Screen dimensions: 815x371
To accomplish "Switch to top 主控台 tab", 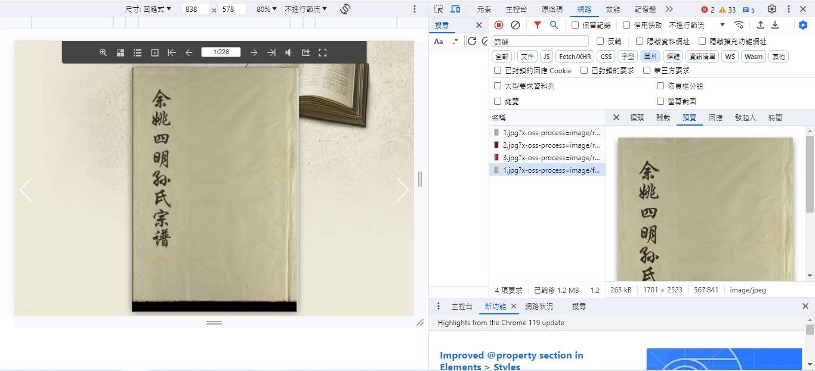I will coord(516,9).
